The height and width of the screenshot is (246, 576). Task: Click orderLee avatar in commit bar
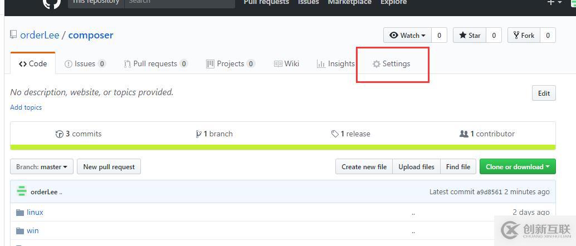[x=22, y=191]
